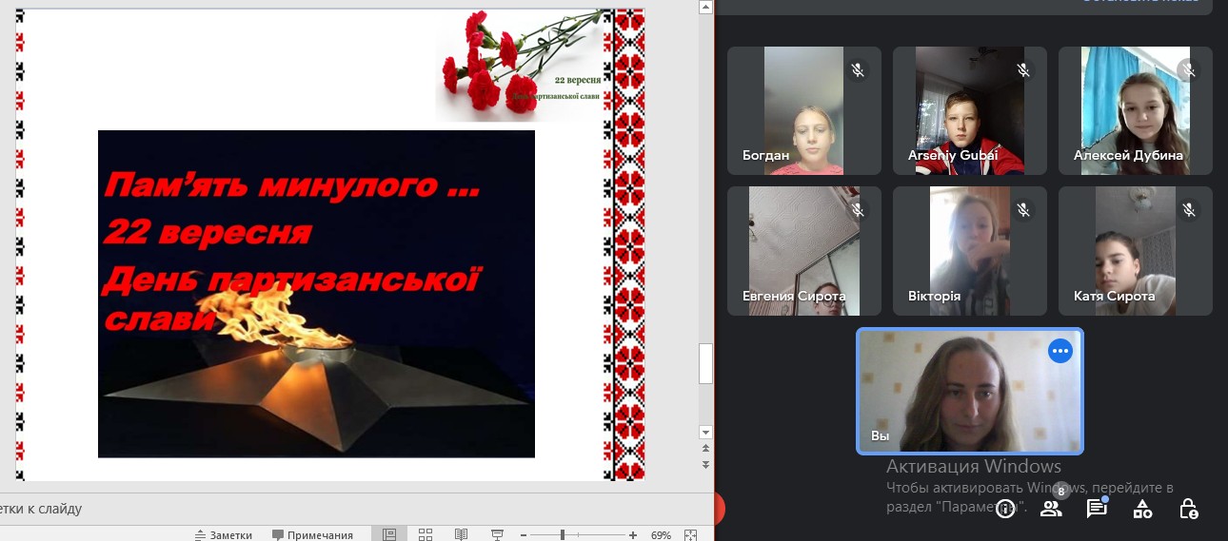
Task: Fit slide to current window
Action: tap(691, 535)
